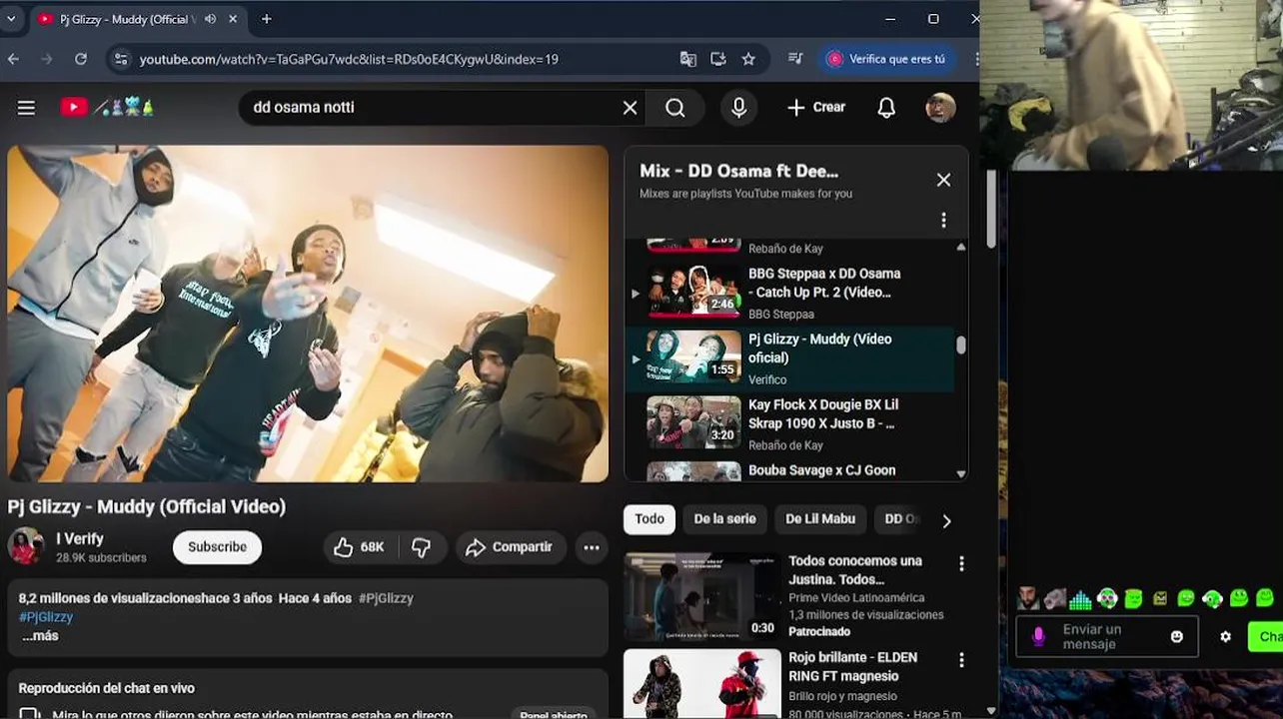1283x719 pixels.
Task: Select the De la serie chip
Action: click(724, 519)
